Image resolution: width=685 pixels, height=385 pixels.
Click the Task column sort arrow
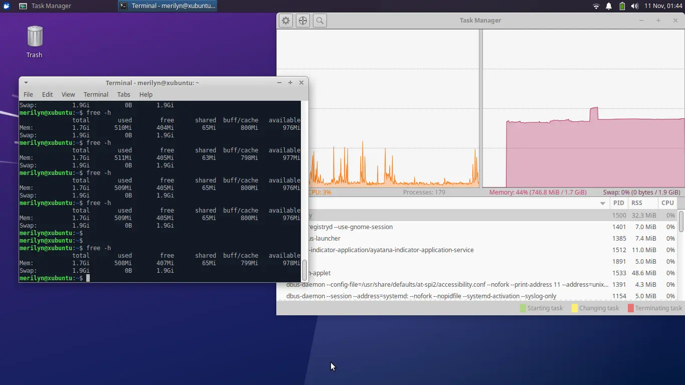tap(602, 203)
